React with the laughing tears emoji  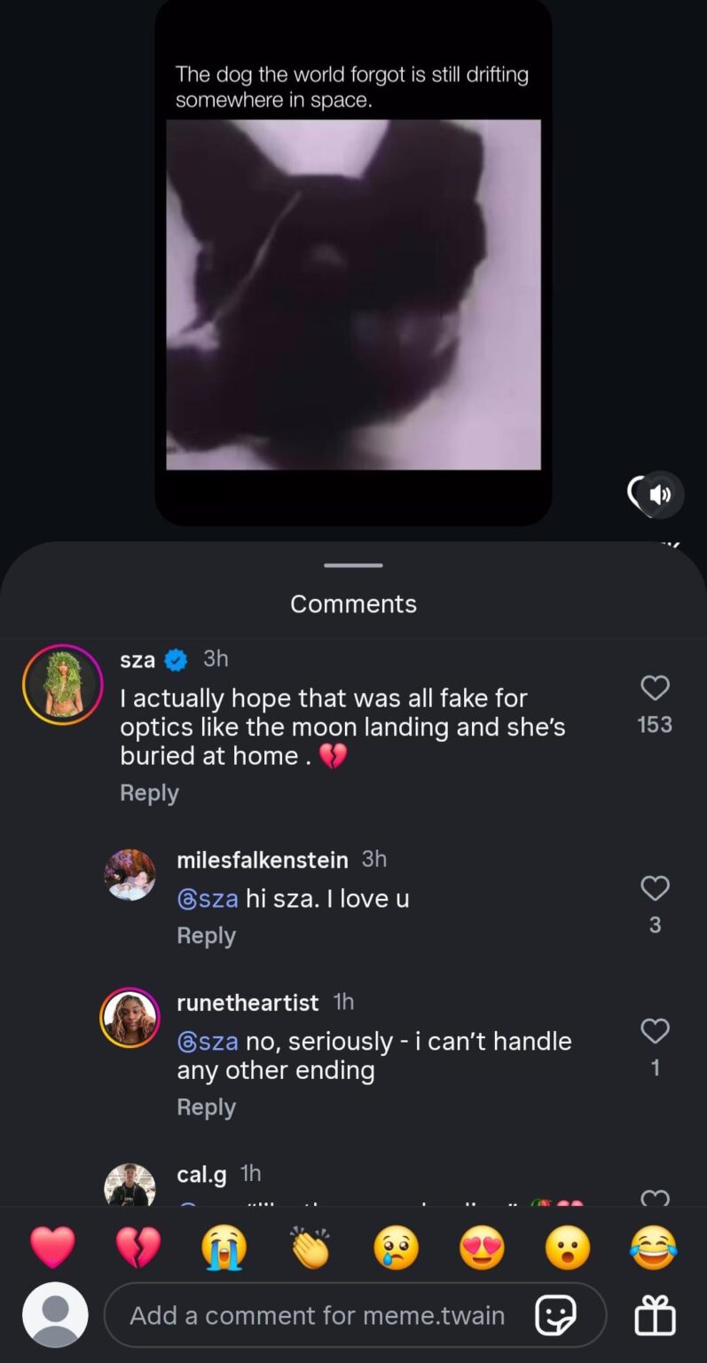click(653, 1248)
